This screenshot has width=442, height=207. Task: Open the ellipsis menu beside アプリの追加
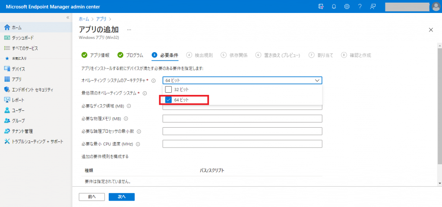point(129,30)
